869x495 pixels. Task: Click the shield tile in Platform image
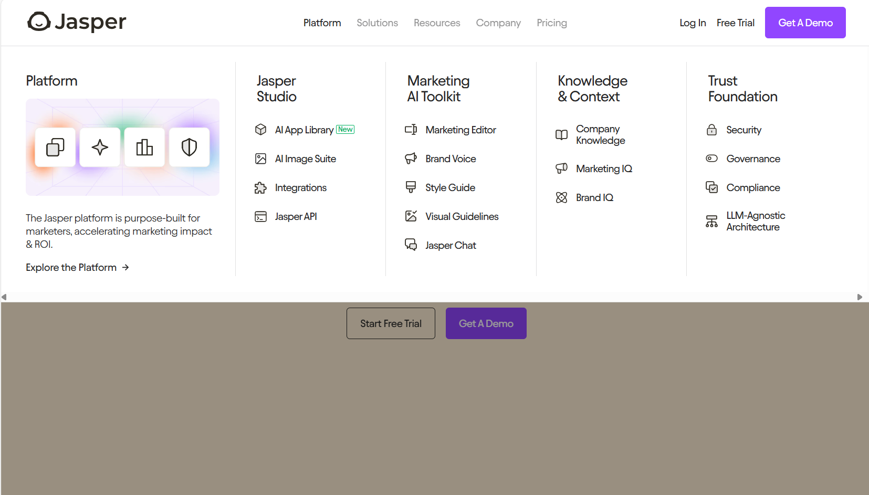(x=189, y=148)
